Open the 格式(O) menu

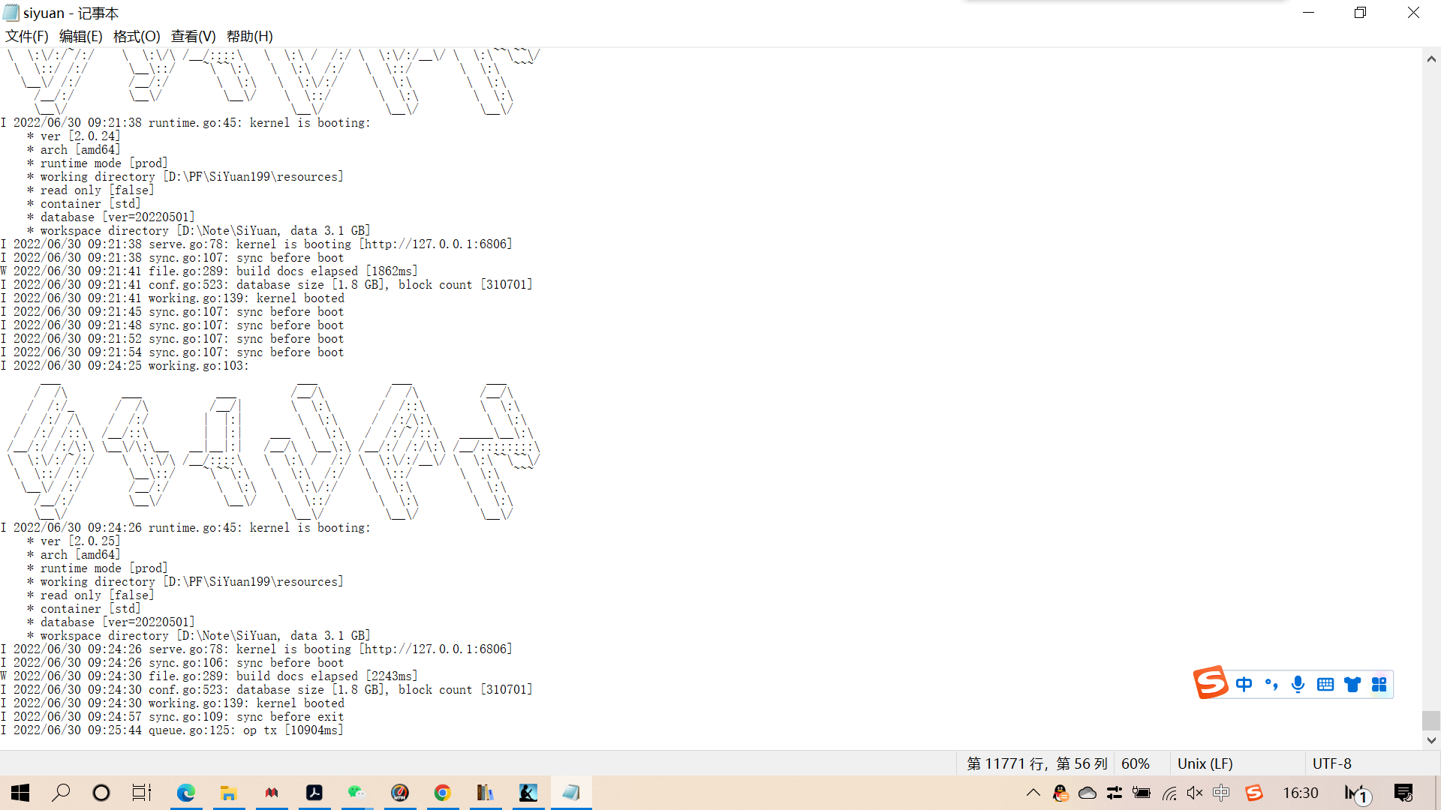tap(137, 36)
